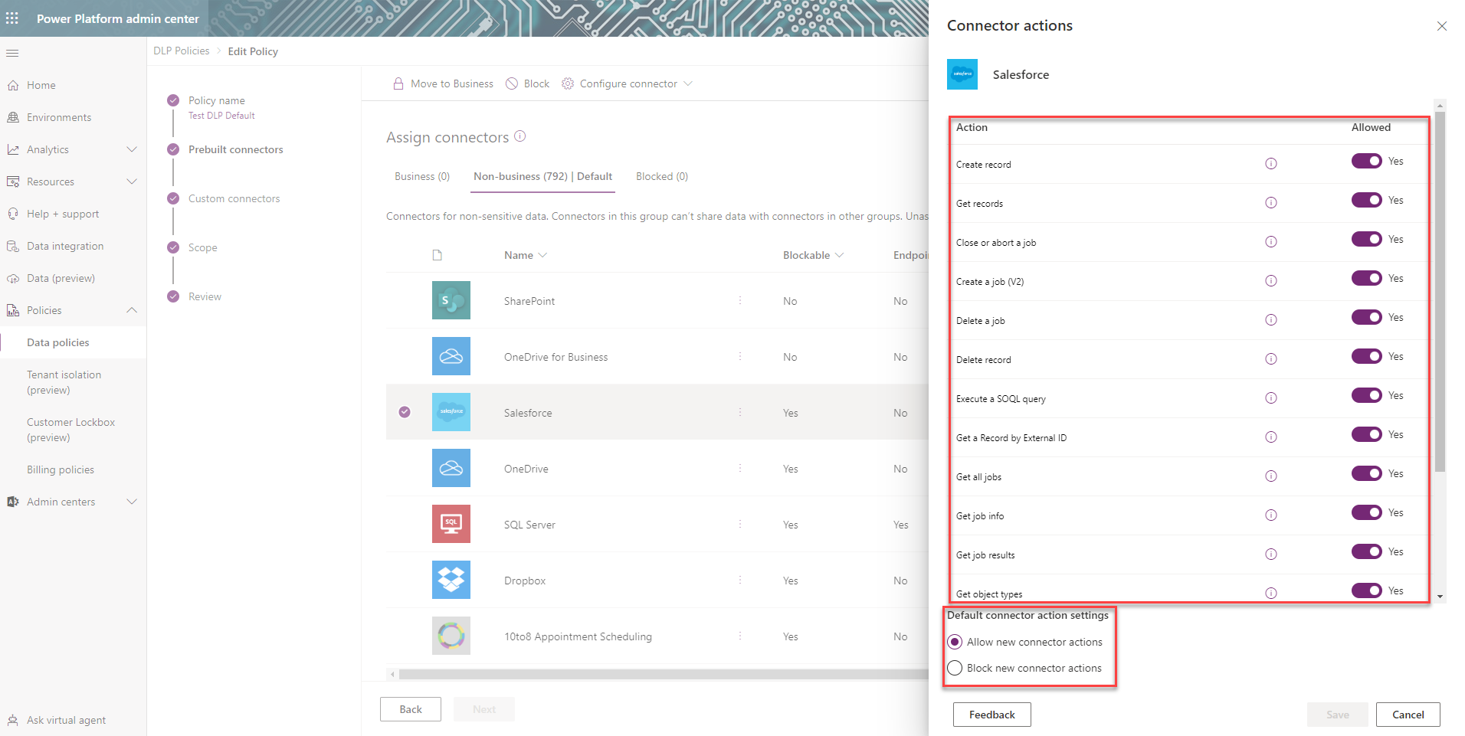This screenshot has width=1465, height=736.
Task: Toggle the Delete record action
Action: [x=1367, y=356]
